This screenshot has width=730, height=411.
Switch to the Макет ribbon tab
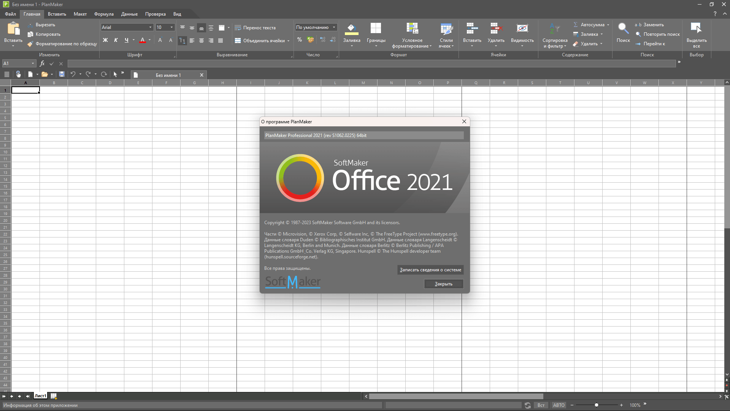[80, 14]
